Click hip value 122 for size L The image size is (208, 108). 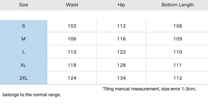[x=121, y=52]
